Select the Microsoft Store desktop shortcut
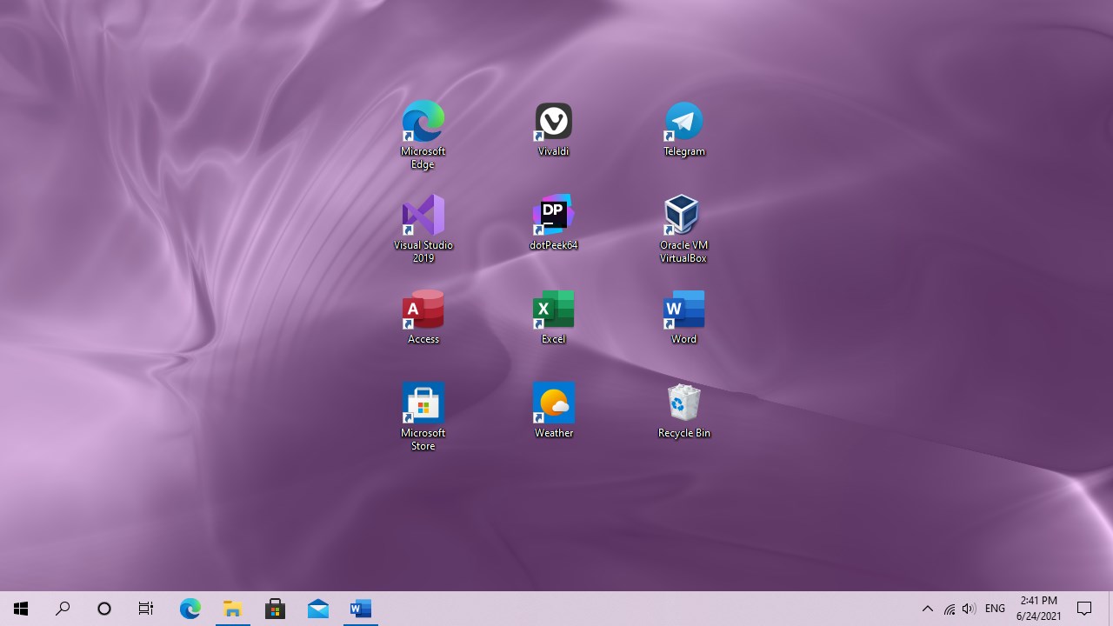This screenshot has height=626, width=1113. coord(423,416)
